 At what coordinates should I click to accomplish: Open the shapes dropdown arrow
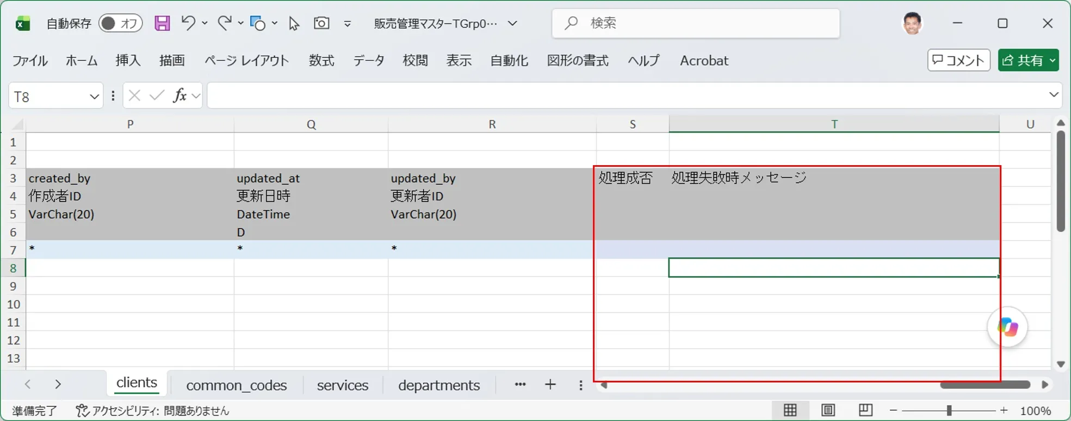[275, 23]
